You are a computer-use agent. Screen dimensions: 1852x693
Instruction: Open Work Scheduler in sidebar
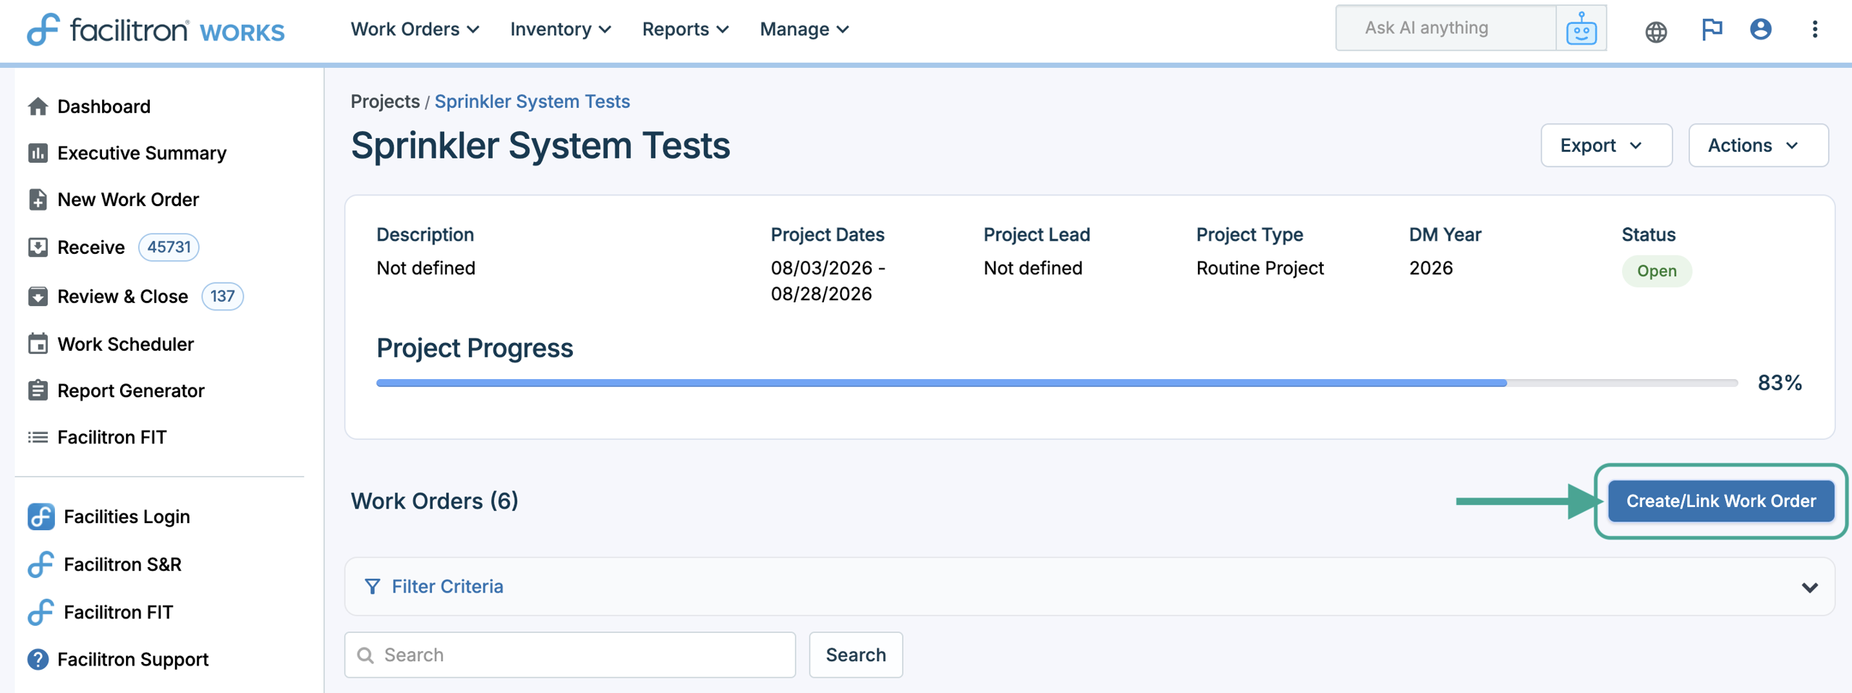pos(126,344)
